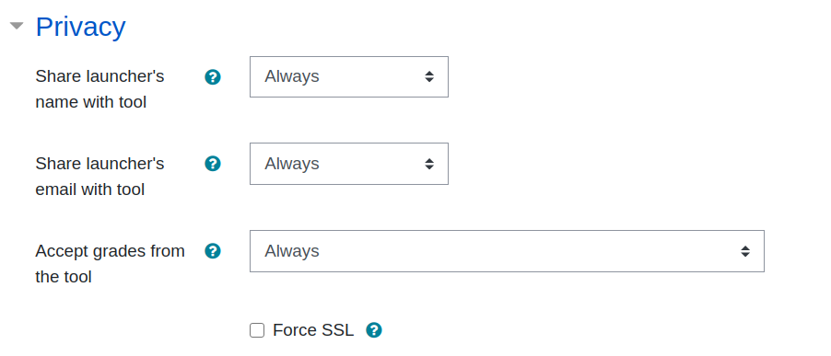Enable the Force SSL checkbox
Image resolution: width=831 pixels, height=356 pixels.
[x=257, y=330]
